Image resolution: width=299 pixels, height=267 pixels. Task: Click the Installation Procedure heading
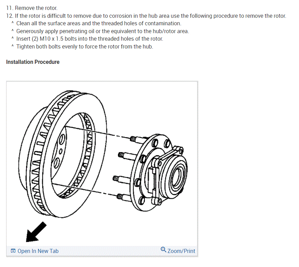[33, 62]
